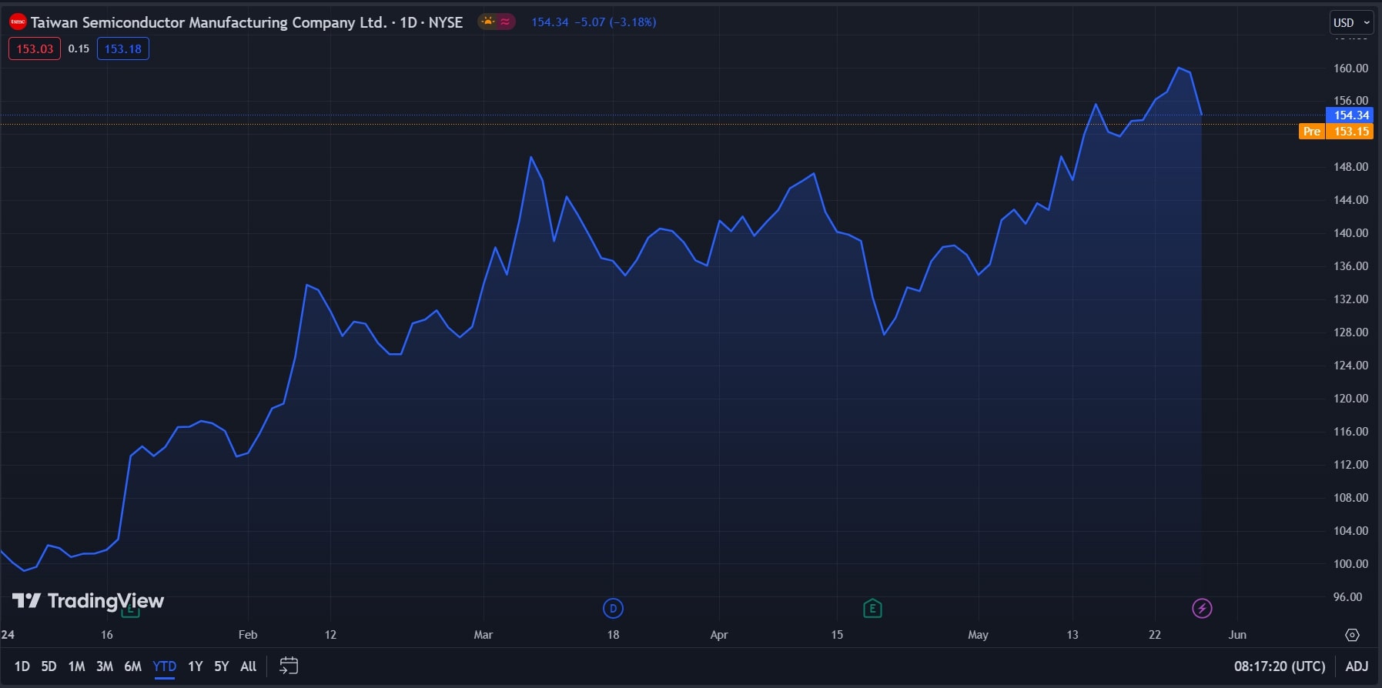This screenshot has width=1382, height=688.
Task: Click the Feb date axis label
Action: (248, 635)
